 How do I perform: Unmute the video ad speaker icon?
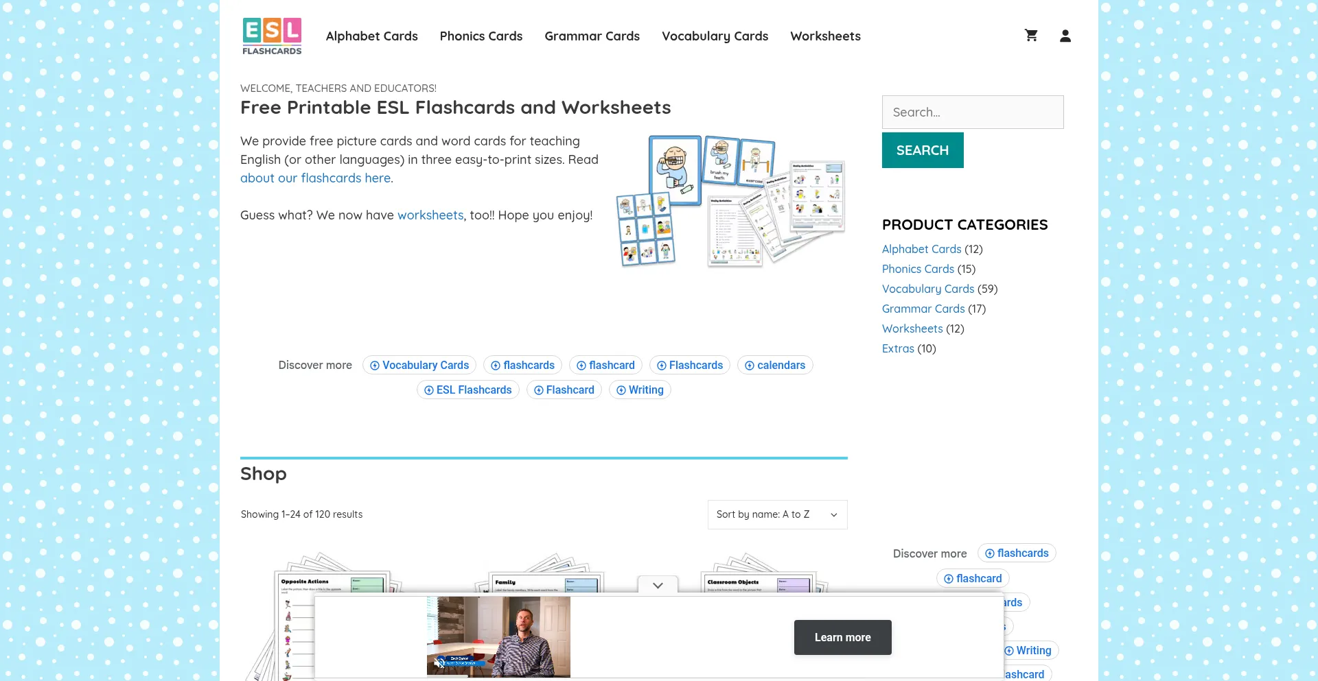coord(439,662)
